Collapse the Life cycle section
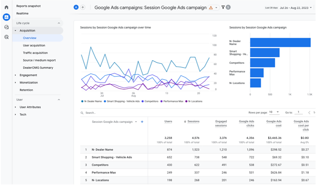This screenshot has width=317, height=186. 59,23
